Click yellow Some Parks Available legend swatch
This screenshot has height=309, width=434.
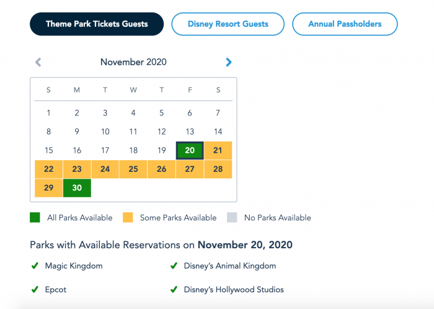128,217
